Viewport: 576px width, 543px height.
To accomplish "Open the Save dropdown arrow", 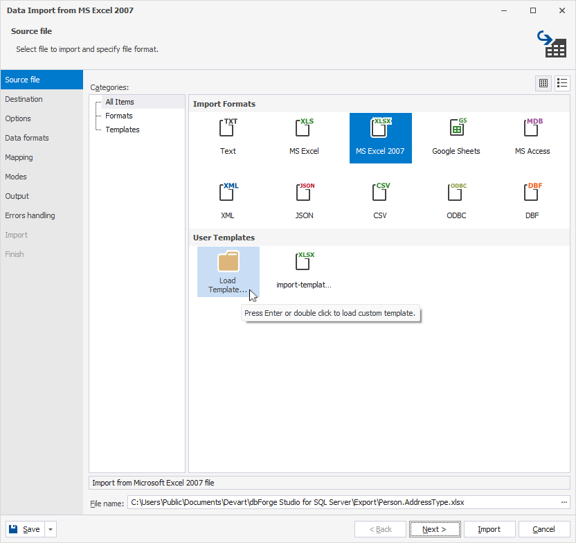I will click(51, 529).
